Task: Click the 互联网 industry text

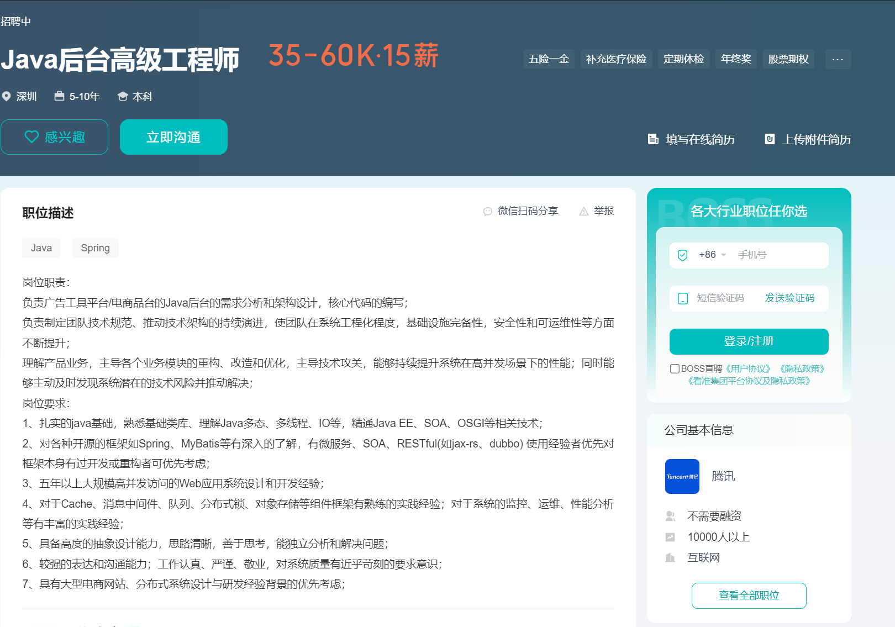Action: [703, 557]
